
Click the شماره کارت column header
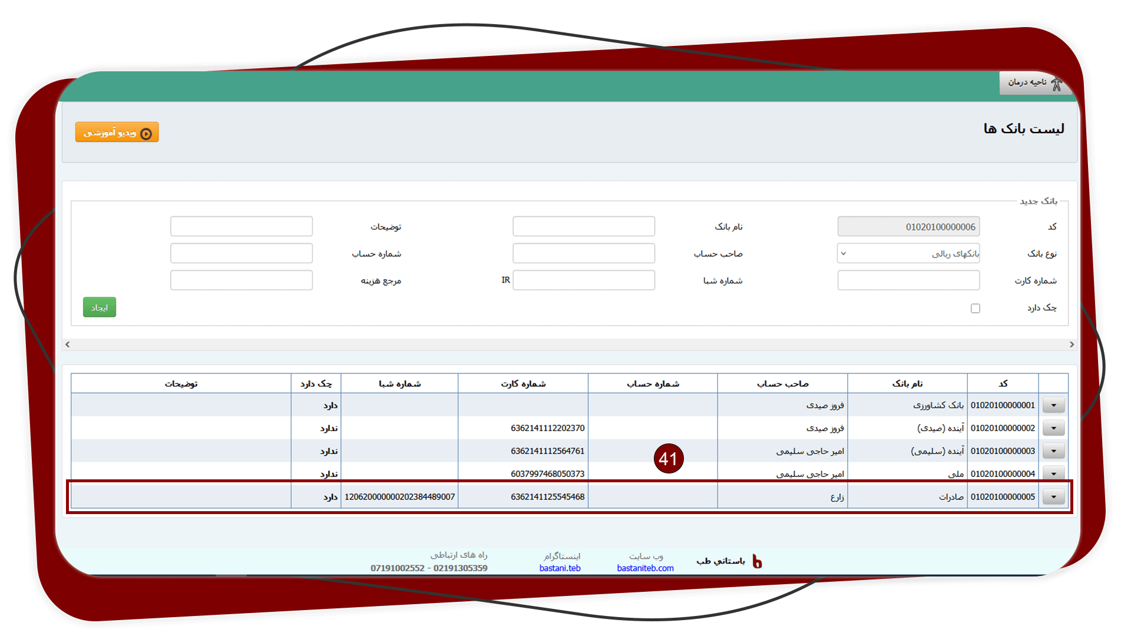click(x=523, y=384)
